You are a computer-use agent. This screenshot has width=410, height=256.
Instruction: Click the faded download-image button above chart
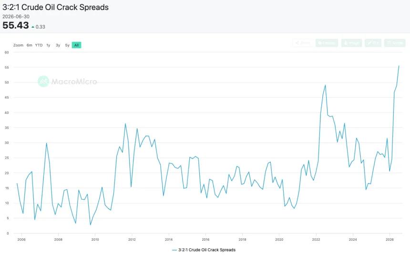pyautogui.click(x=351, y=43)
